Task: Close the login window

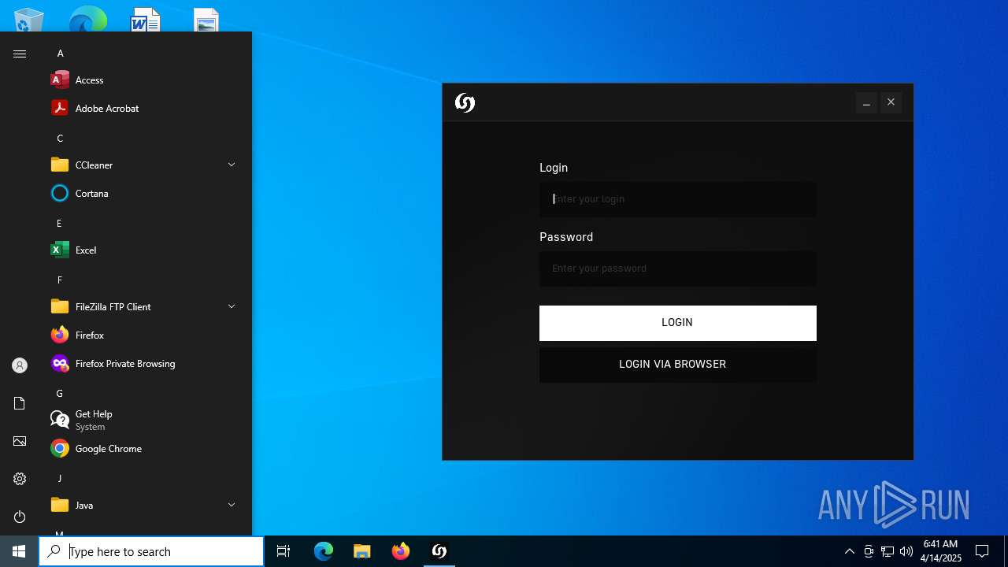Action: [891, 102]
